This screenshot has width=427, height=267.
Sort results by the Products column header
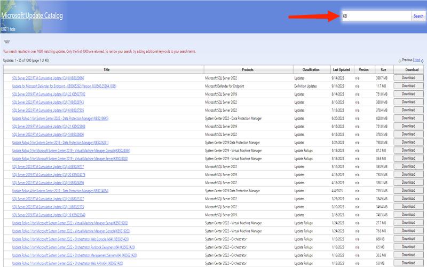[248, 70]
